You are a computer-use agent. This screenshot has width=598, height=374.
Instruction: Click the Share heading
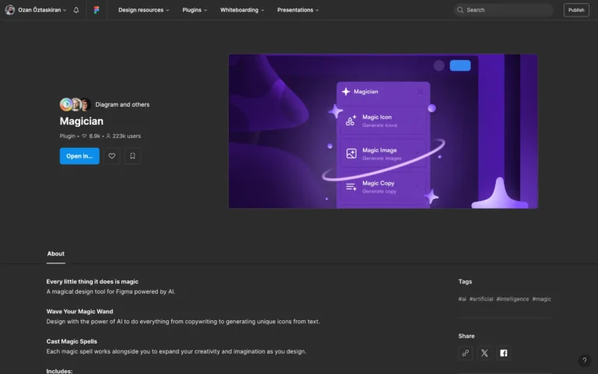(466, 337)
